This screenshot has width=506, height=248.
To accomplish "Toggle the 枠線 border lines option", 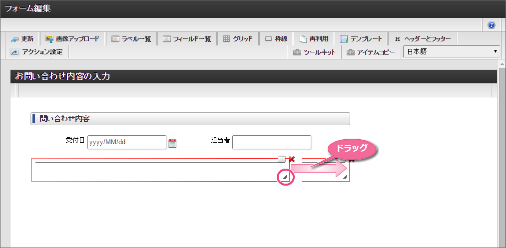I will click(276, 39).
